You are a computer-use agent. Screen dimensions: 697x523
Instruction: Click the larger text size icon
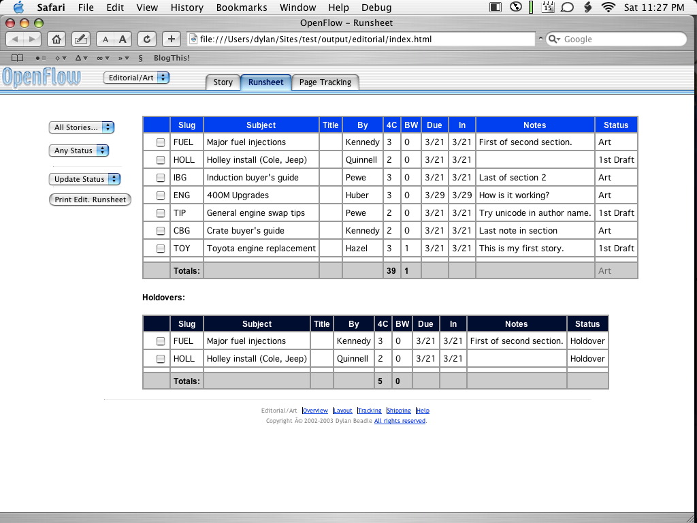coord(123,39)
